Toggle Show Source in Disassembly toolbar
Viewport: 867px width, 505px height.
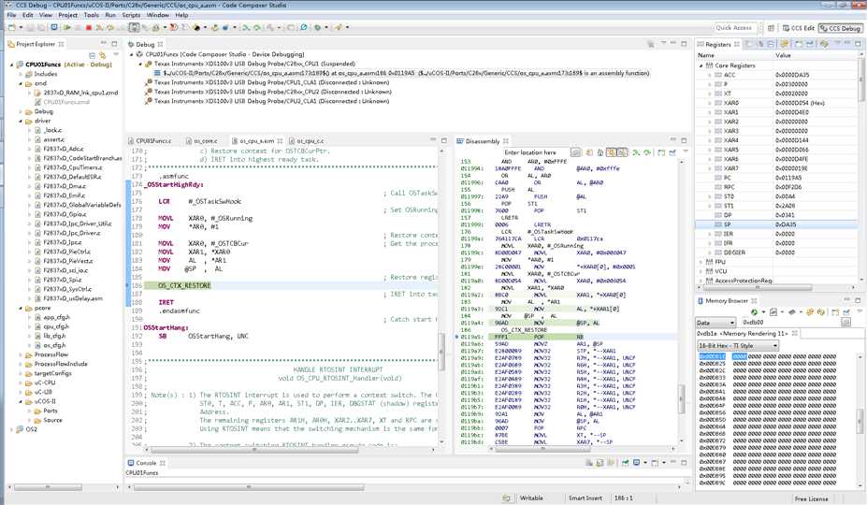click(x=611, y=152)
